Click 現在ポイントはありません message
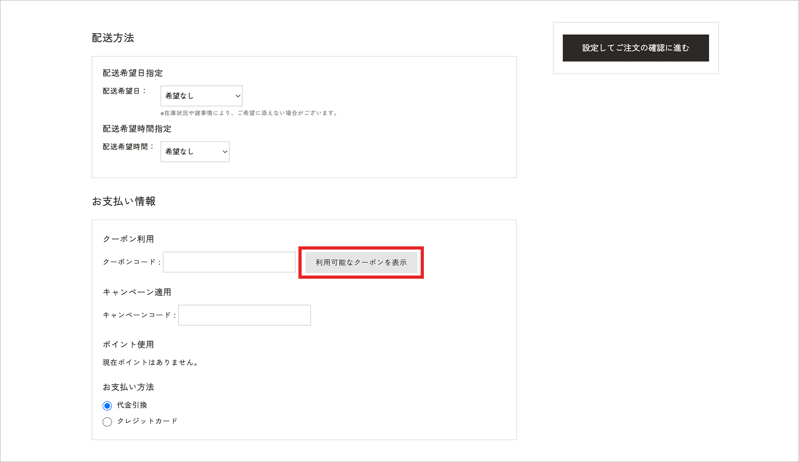This screenshot has width=799, height=462. coord(150,363)
